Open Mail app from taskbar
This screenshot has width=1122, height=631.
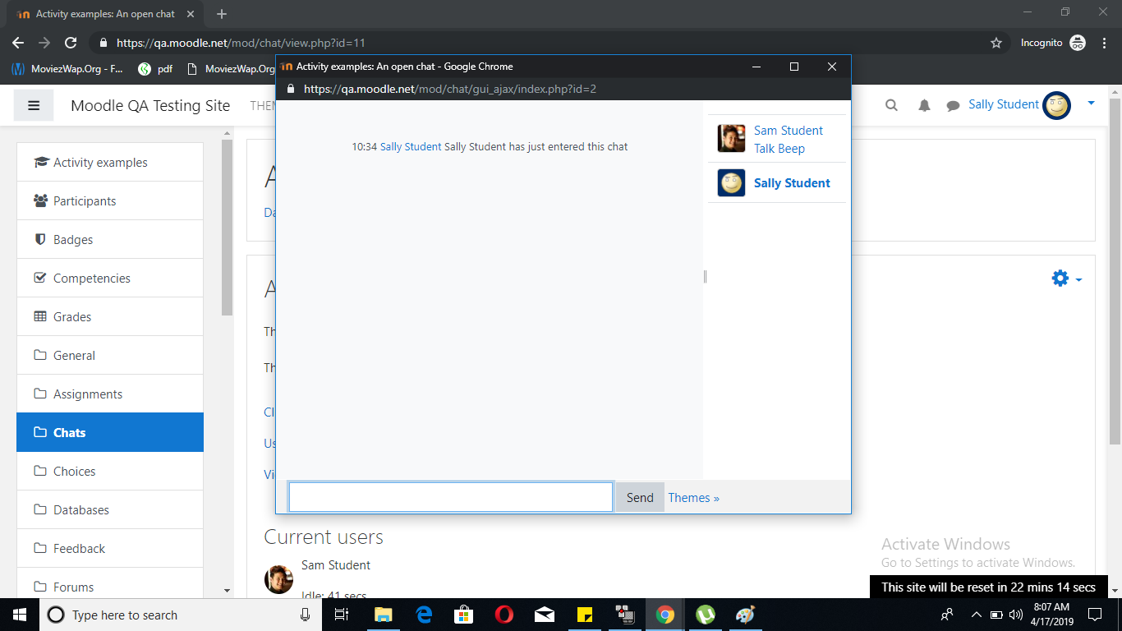[x=545, y=615]
